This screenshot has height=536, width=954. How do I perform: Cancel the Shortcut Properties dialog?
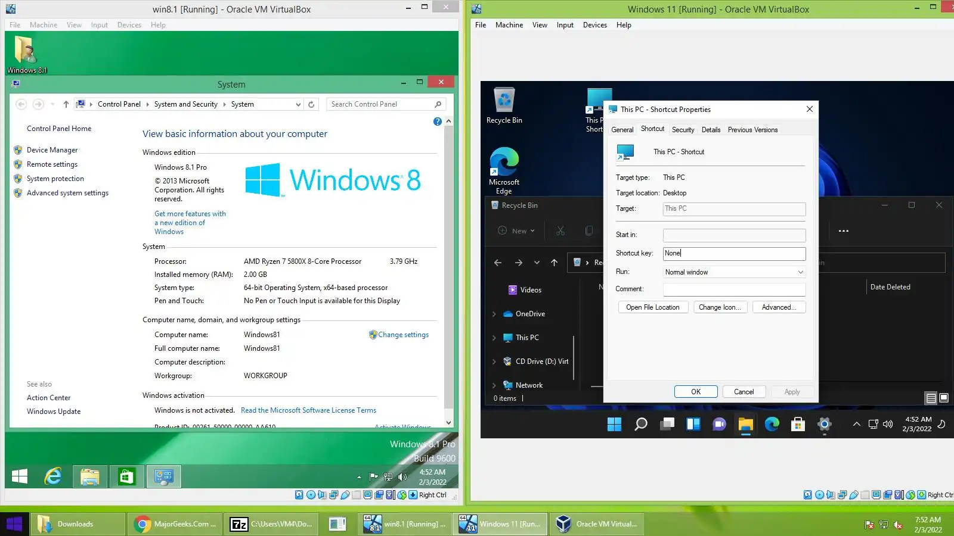[x=744, y=392]
